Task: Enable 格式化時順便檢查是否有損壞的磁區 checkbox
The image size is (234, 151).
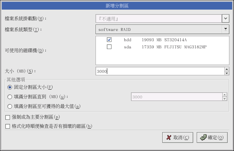Action: point(8,126)
